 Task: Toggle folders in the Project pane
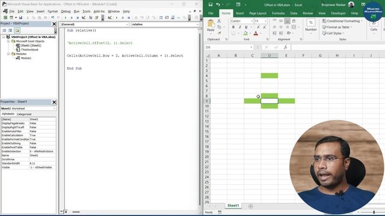pyautogui.click(x=17, y=31)
